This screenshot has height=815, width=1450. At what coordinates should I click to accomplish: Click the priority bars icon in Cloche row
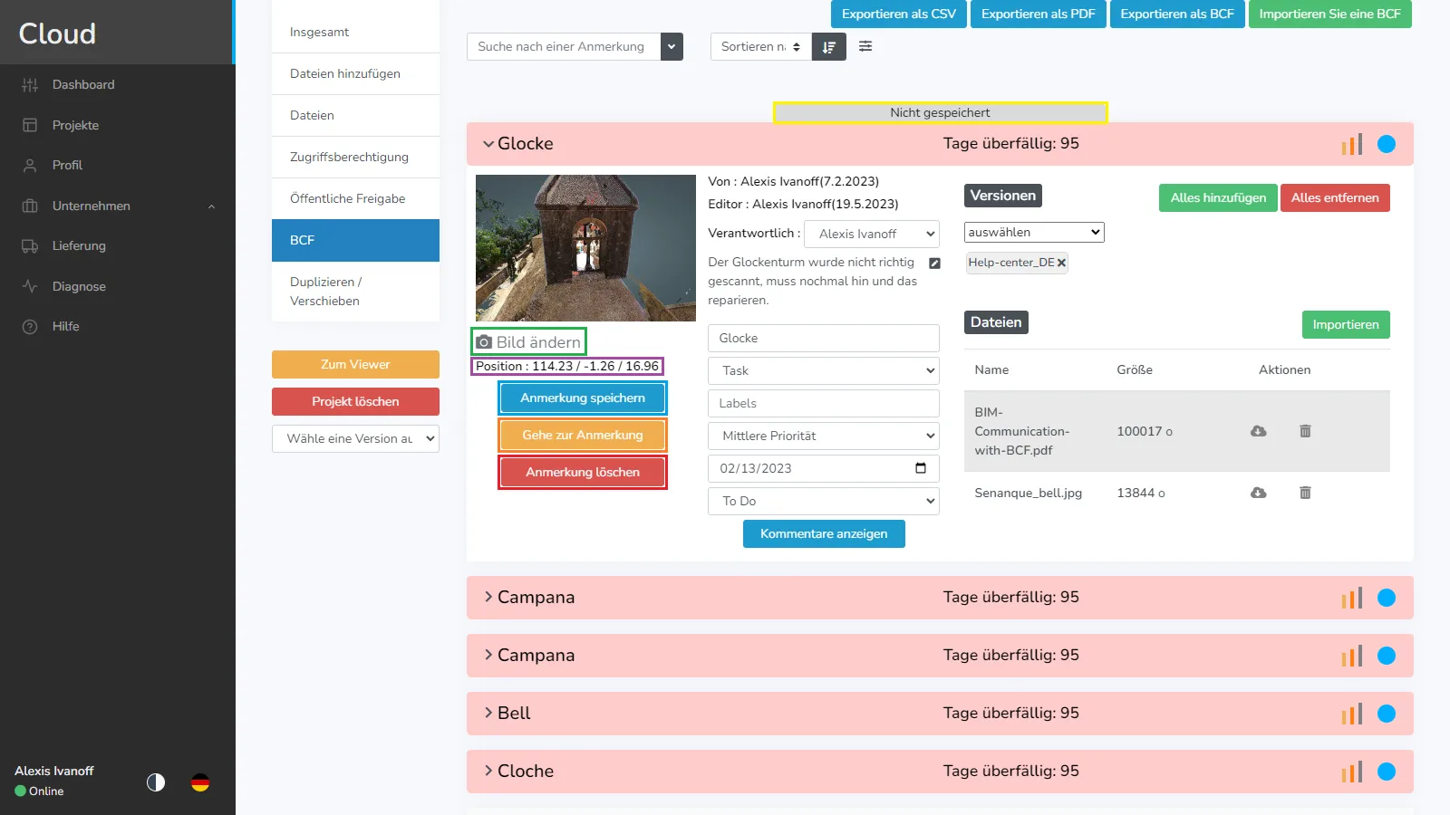coord(1352,772)
